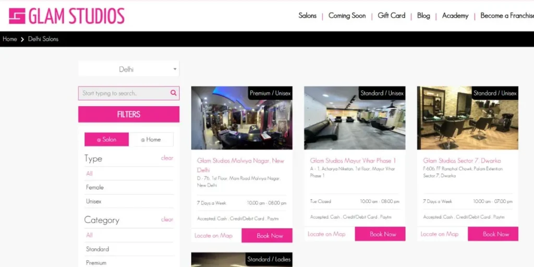Viewport: 534px width, 267px height.
Task: Click the search magnifier icon
Action: [173, 93]
